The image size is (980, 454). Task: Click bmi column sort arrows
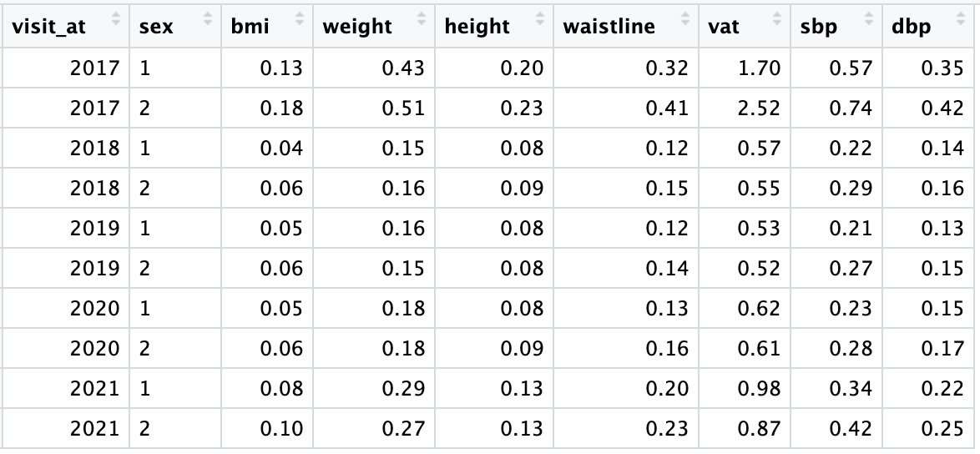300,18
